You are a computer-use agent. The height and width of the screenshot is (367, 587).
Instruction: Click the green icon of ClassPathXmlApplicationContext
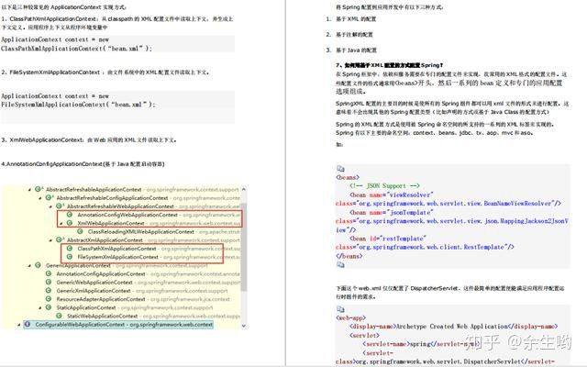coord(70,249)
